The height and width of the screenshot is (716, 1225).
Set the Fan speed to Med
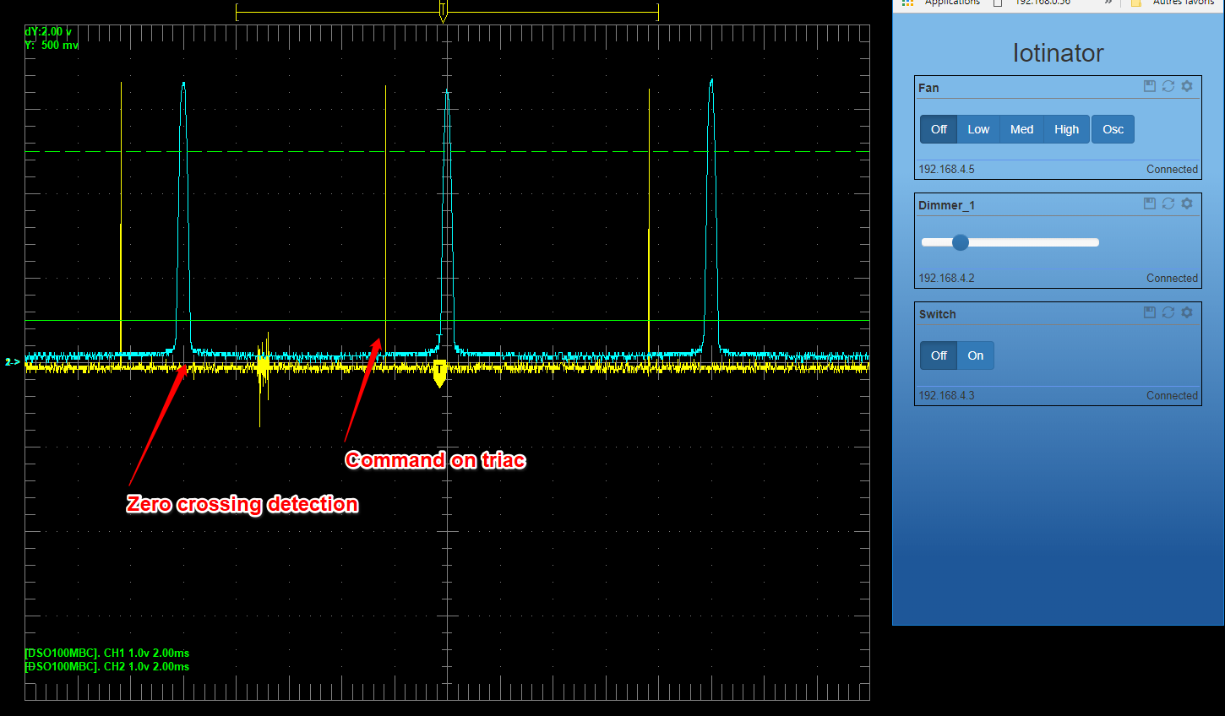[x=1021, y=129]
